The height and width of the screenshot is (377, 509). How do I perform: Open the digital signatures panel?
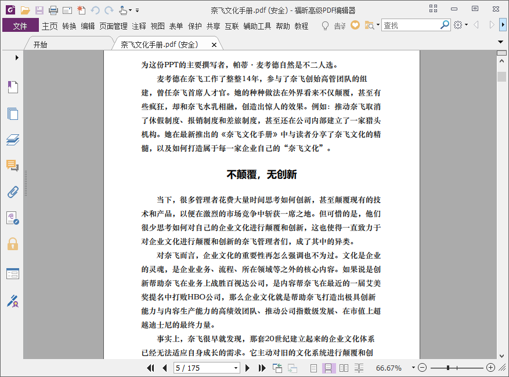(x=13, y=218)
